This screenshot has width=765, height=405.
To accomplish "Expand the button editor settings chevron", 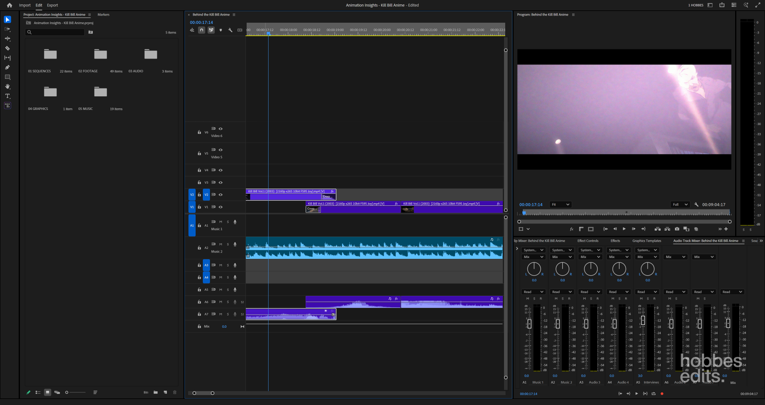I will point(528,229).
